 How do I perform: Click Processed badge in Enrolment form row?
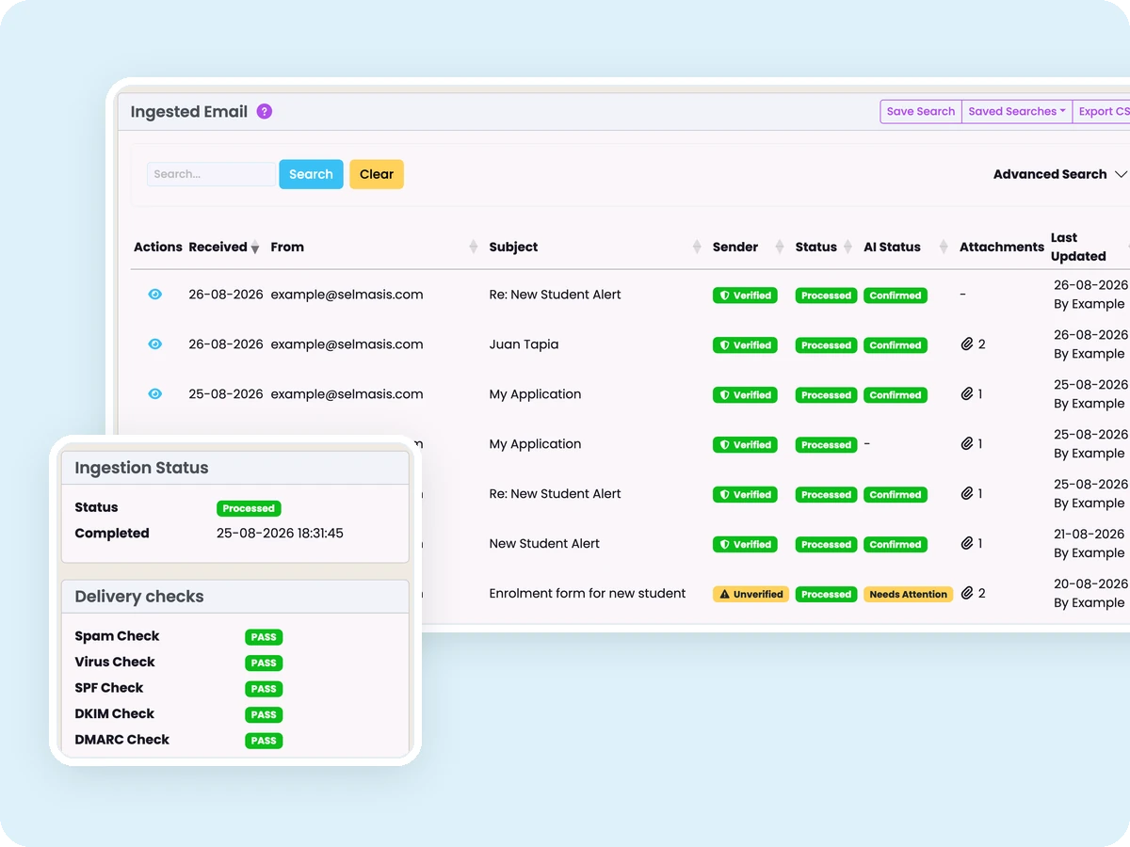[826, 595]
